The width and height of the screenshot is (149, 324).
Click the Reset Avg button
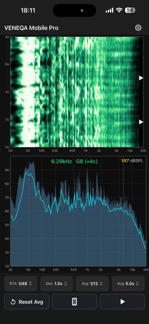tap(27, 301)
